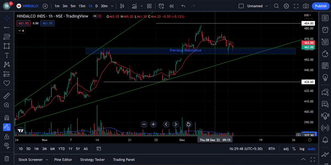
Task: Add symbol with plus circle icon
Action: coord(45,6)
